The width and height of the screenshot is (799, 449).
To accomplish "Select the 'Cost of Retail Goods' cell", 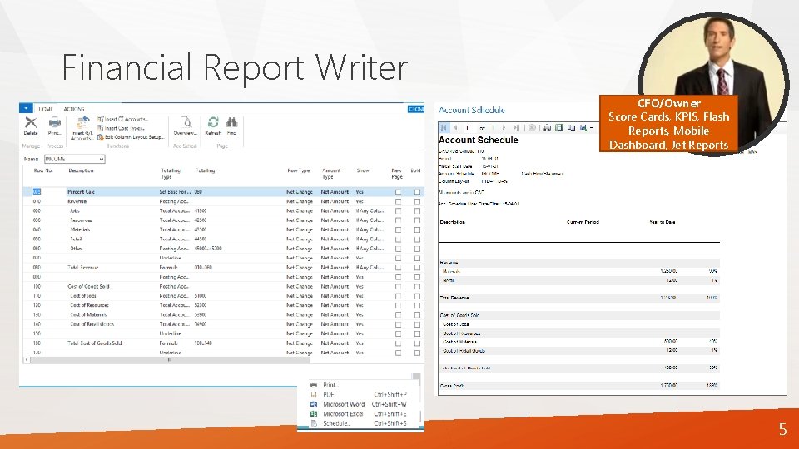I will (x=92, y=324).
